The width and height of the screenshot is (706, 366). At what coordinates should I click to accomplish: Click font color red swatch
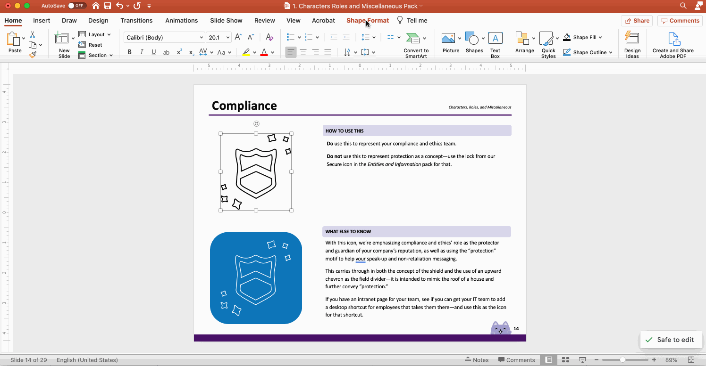pos(264,52)
